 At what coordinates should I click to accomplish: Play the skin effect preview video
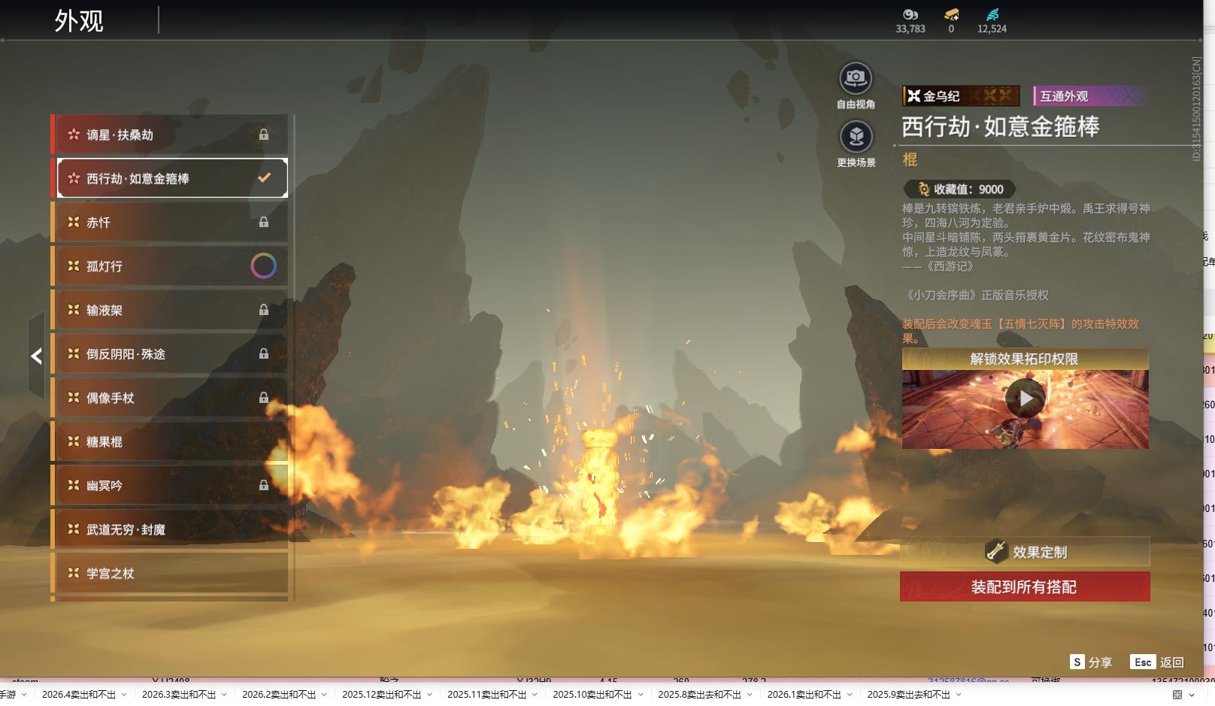[1025, 398]
